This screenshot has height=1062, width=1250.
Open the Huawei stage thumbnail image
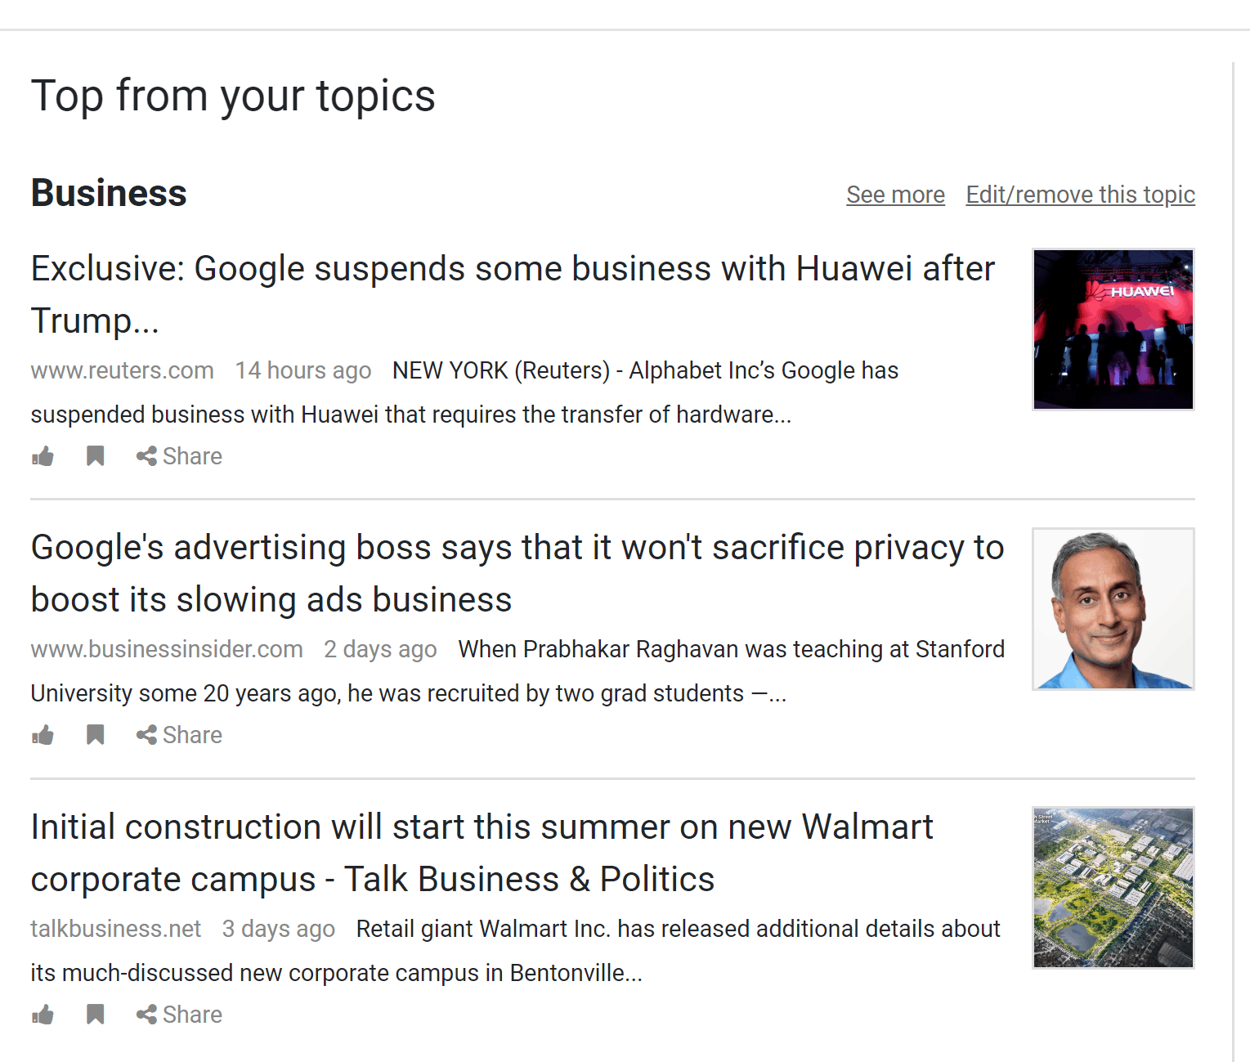pyautogui.click(x=1113, y=329)
